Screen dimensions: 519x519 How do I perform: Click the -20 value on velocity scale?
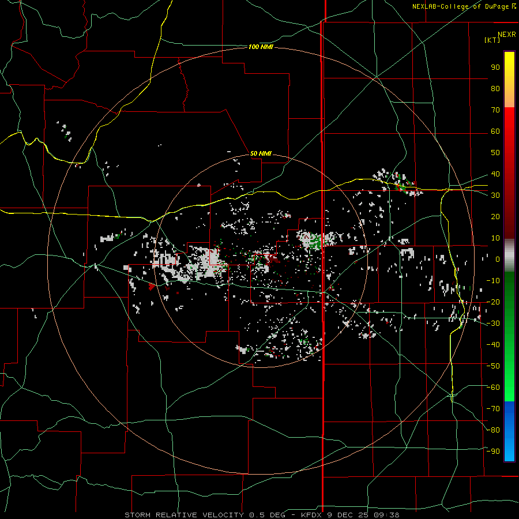[493, 302]
